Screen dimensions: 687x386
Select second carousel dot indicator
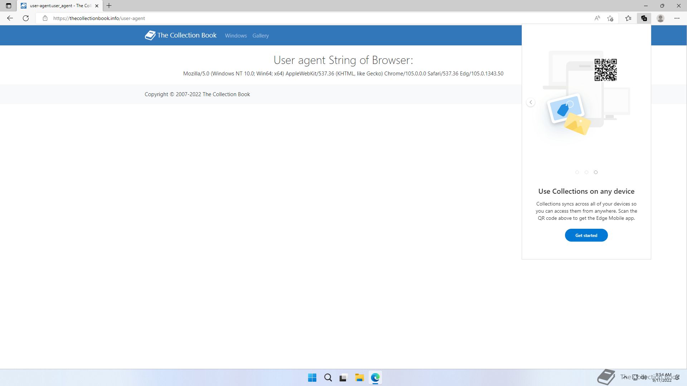[586, 172]
